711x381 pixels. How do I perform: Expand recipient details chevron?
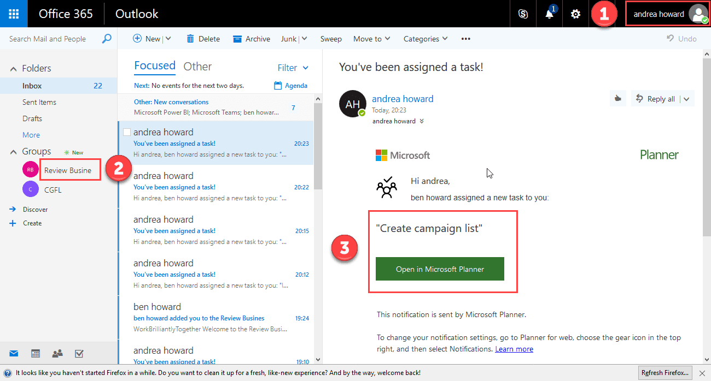click(421, 121)
